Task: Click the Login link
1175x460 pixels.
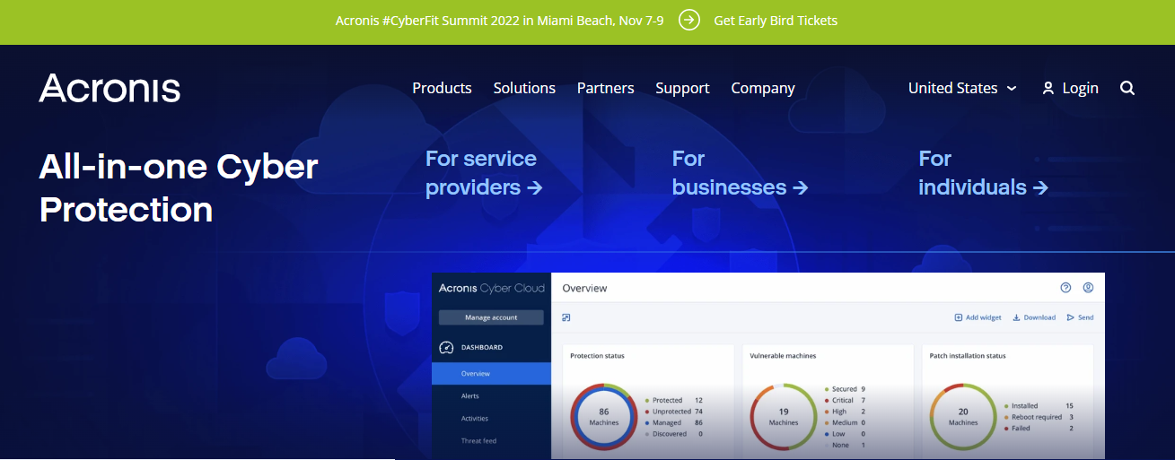Action: pos(1080,88)
